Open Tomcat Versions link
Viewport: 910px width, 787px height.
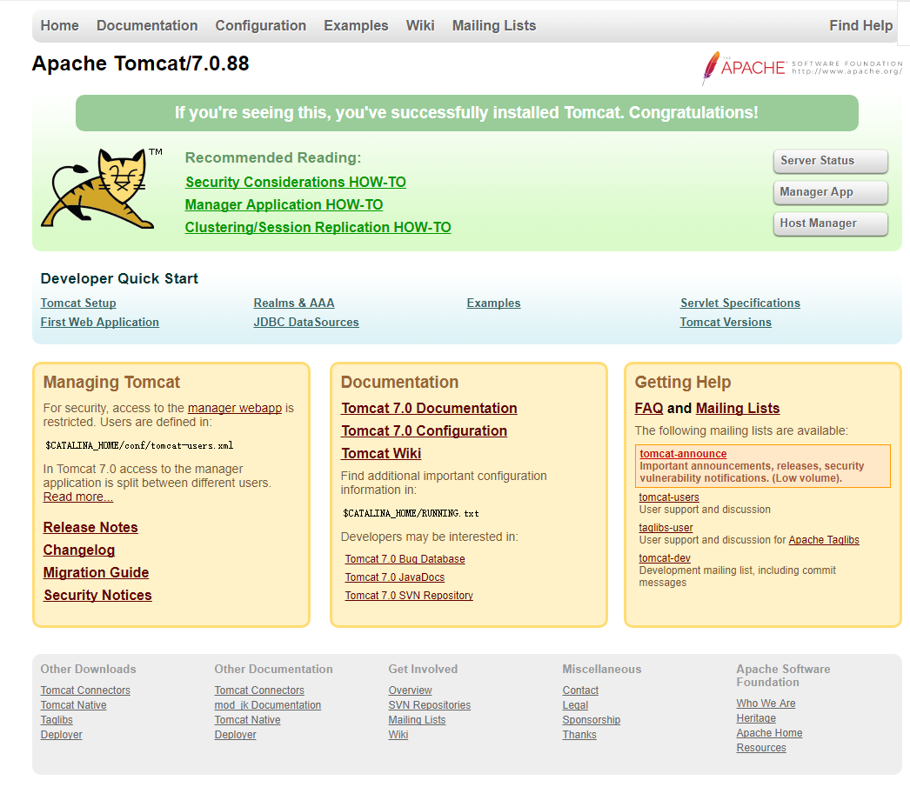click(x=726, y=322)
